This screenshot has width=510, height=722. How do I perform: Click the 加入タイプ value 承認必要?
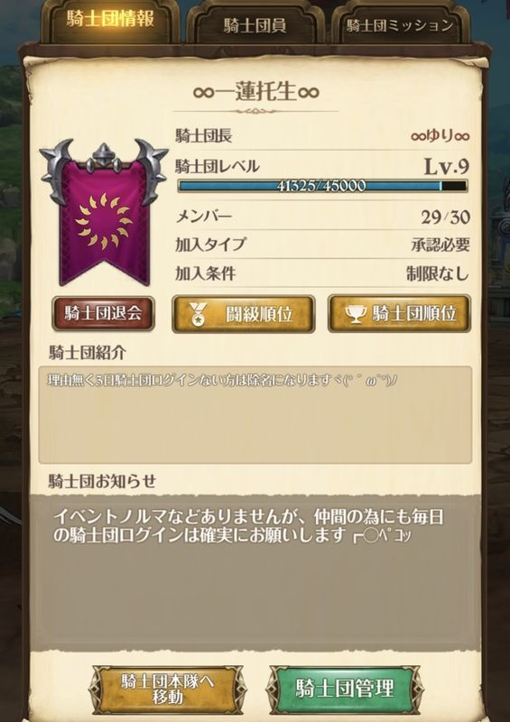[440, 245]
